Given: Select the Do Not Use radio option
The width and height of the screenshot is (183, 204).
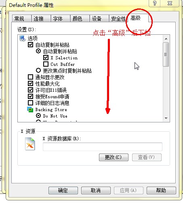Looking at the screenshot, I should click(x=38, y=116).
